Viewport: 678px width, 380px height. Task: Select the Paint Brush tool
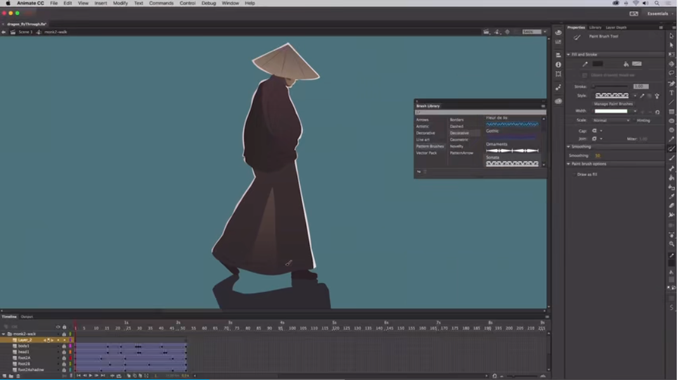[672, 148]
